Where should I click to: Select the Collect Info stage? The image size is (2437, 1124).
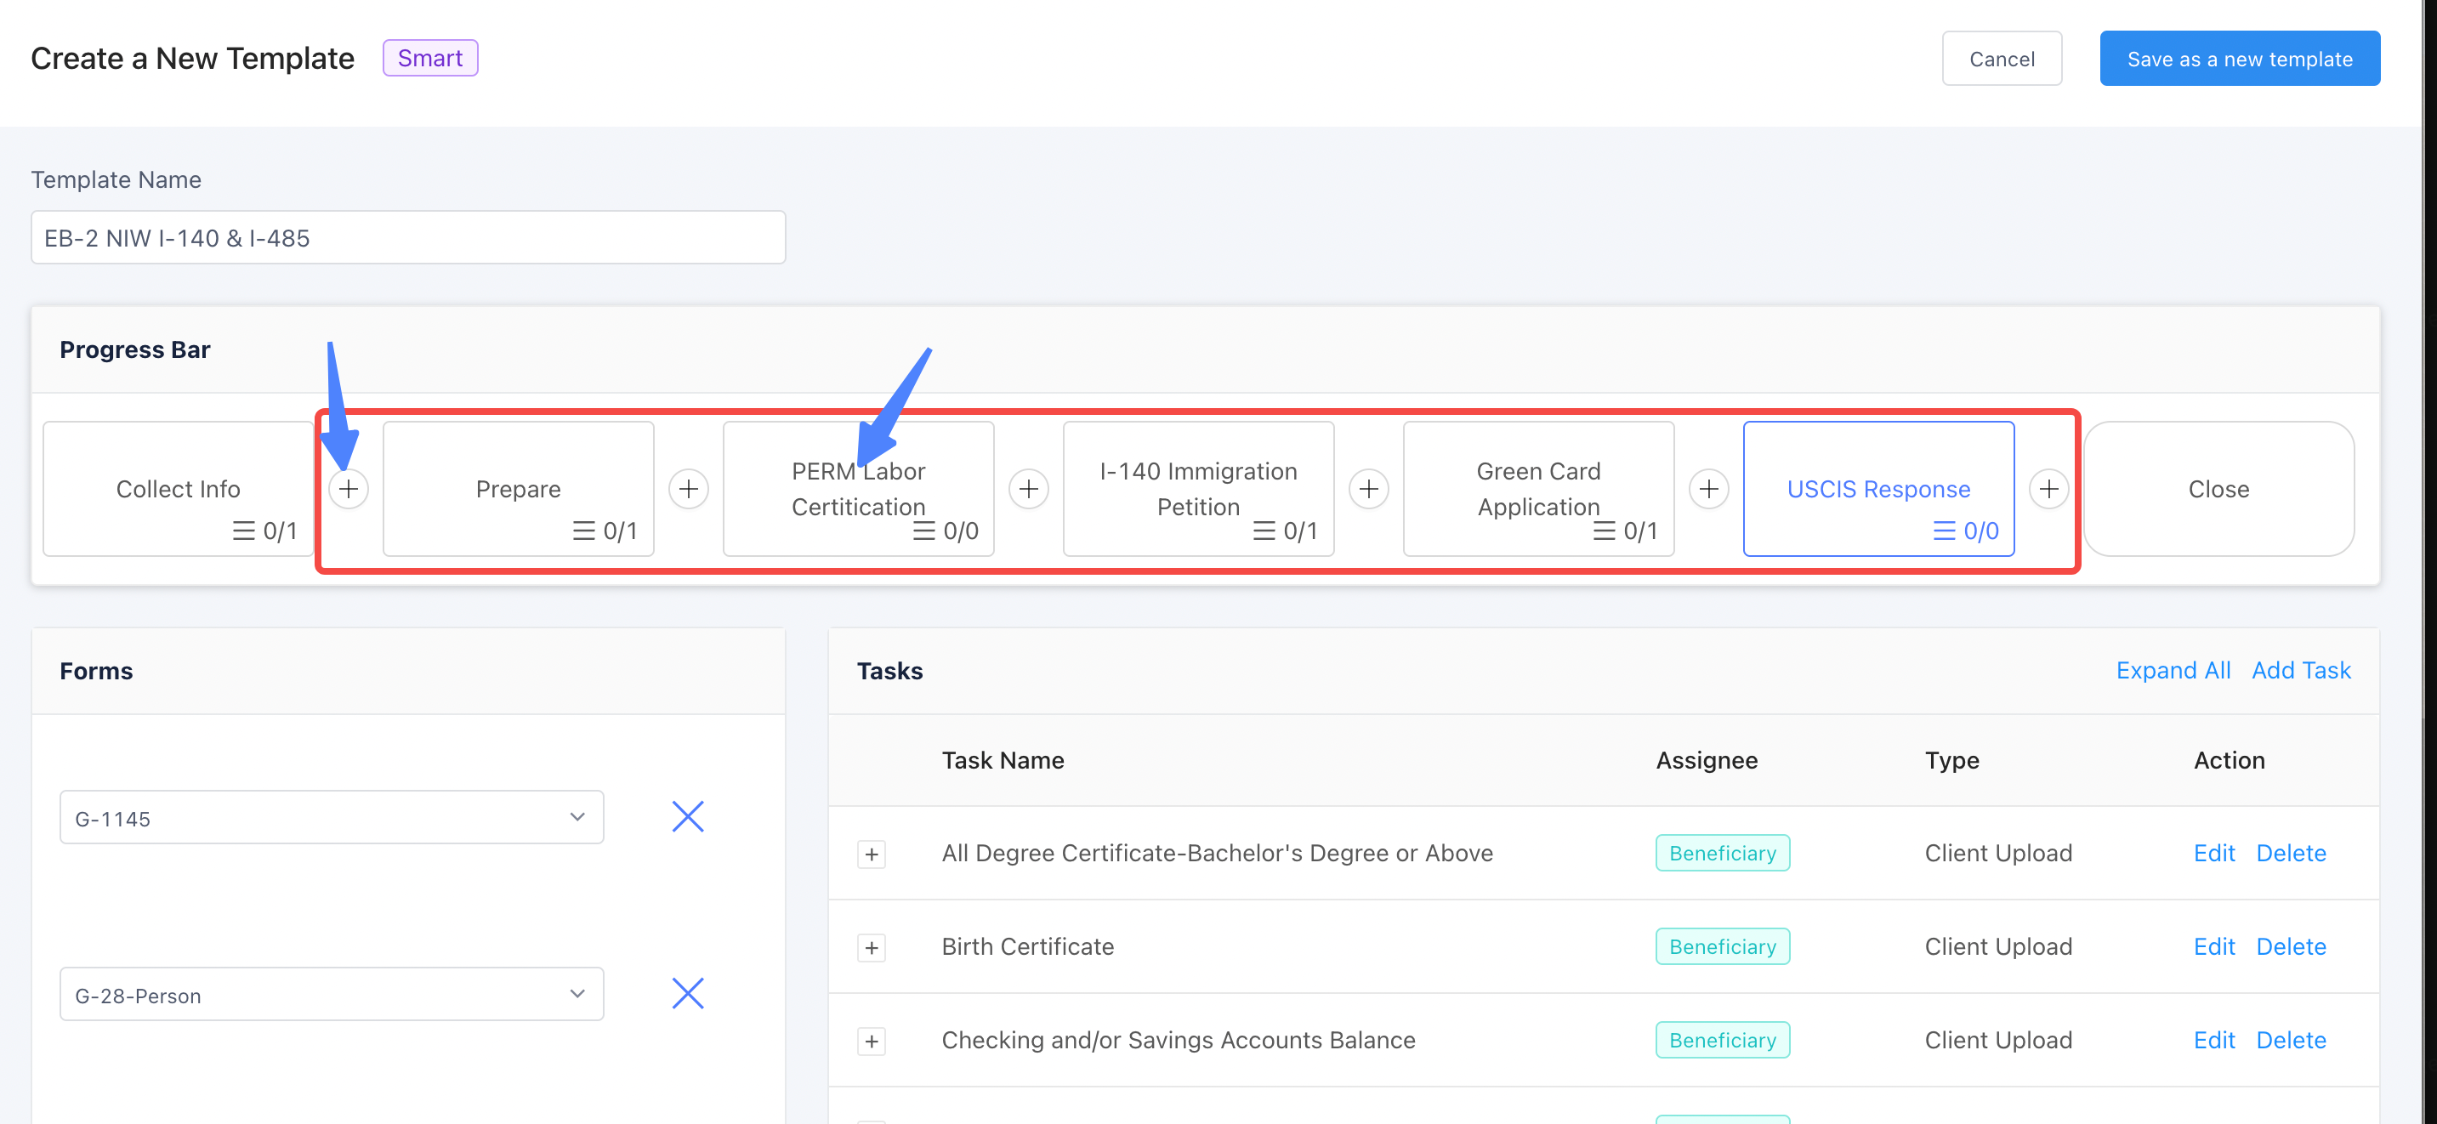tap(178, 489)
